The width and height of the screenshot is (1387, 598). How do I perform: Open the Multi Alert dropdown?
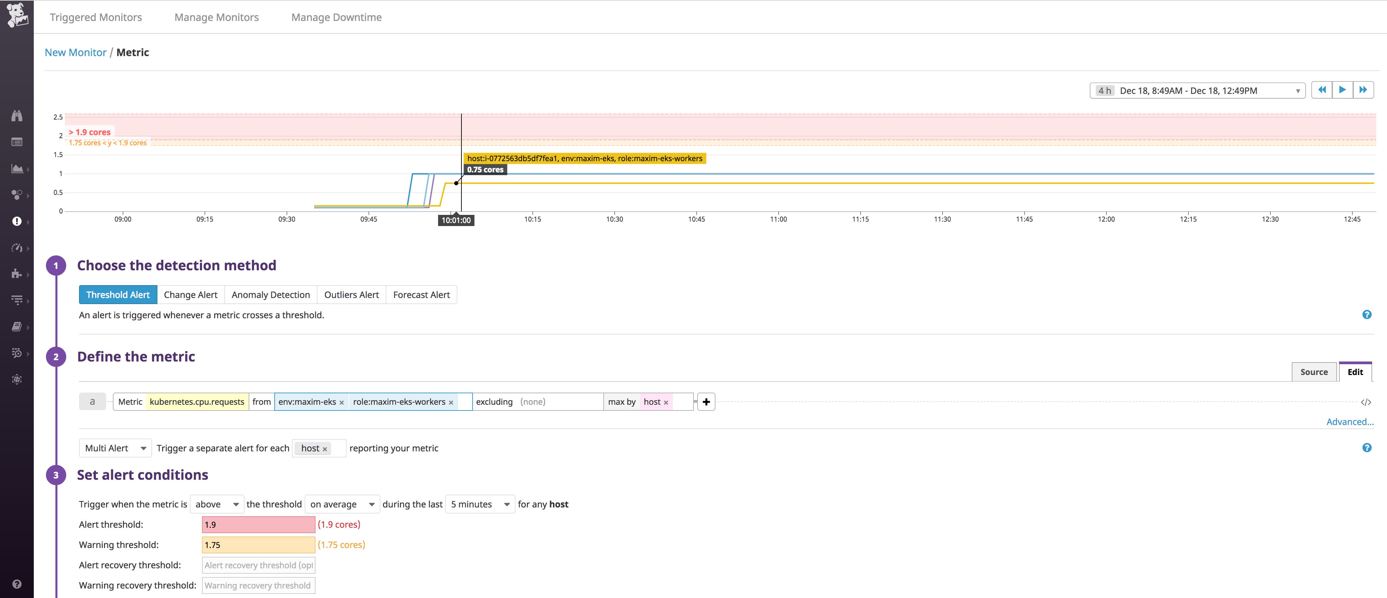[115, 448]
